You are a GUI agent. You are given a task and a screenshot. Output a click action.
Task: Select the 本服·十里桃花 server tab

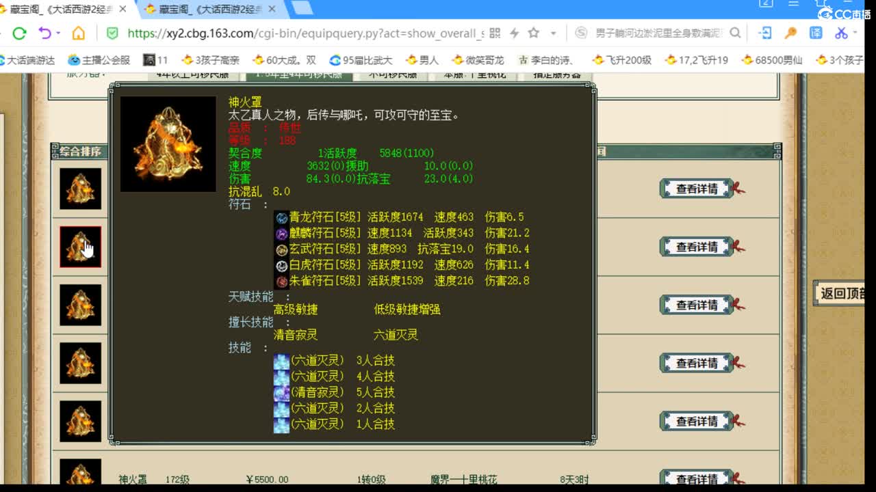point(474,74)
